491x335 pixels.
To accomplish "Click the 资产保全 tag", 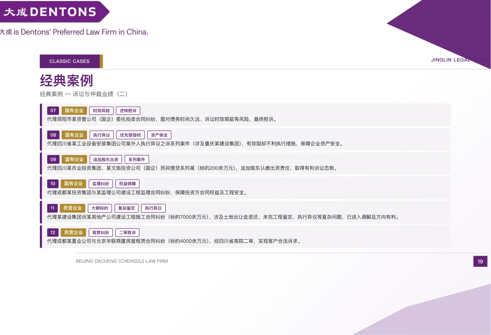I will coord(159,135).
